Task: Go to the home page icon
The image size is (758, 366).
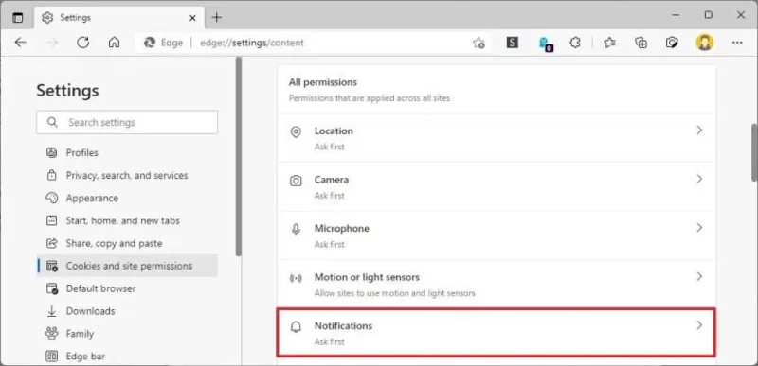Action: [114, 43]
